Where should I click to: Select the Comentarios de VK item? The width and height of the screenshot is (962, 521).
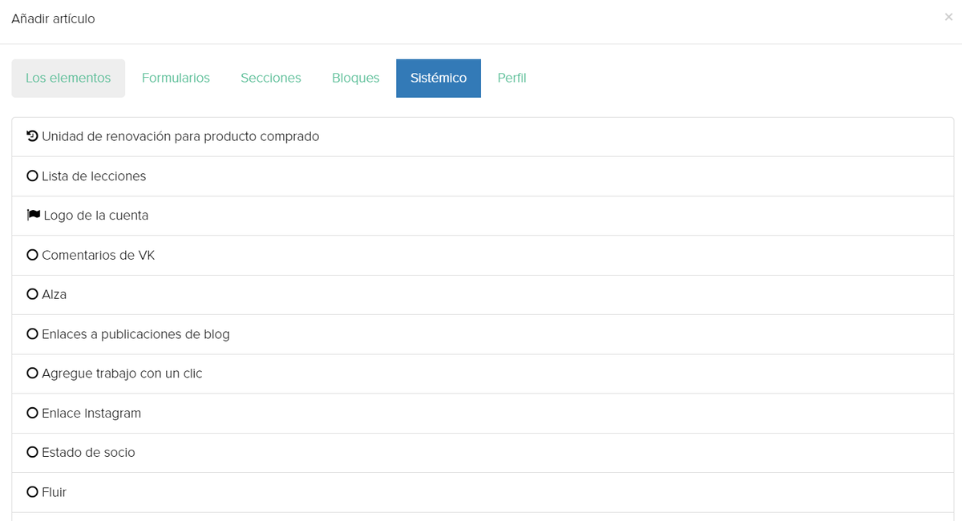[x=483, y=255]
